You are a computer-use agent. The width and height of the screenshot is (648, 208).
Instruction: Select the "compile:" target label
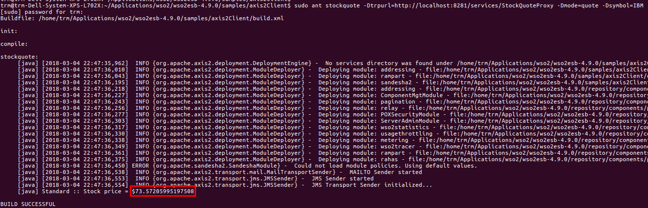click(x=14, y=43)
